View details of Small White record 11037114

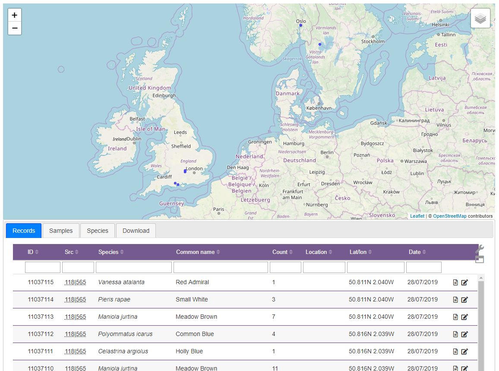(455, 300)
